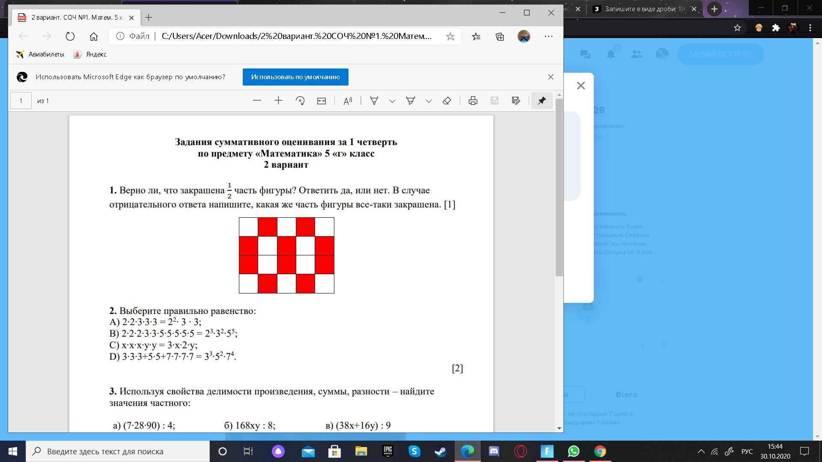Click the save as icon in PDF toolbar
822x462 pixels.
coord(516,101)
